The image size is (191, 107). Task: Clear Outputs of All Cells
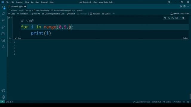tap(53, 14)
